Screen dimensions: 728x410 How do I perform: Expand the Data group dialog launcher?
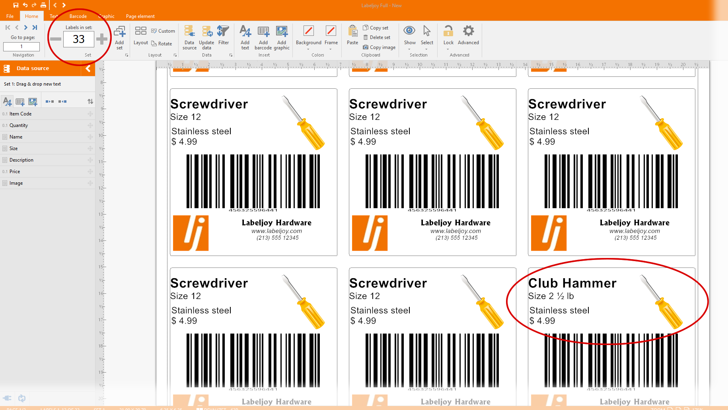231,55
